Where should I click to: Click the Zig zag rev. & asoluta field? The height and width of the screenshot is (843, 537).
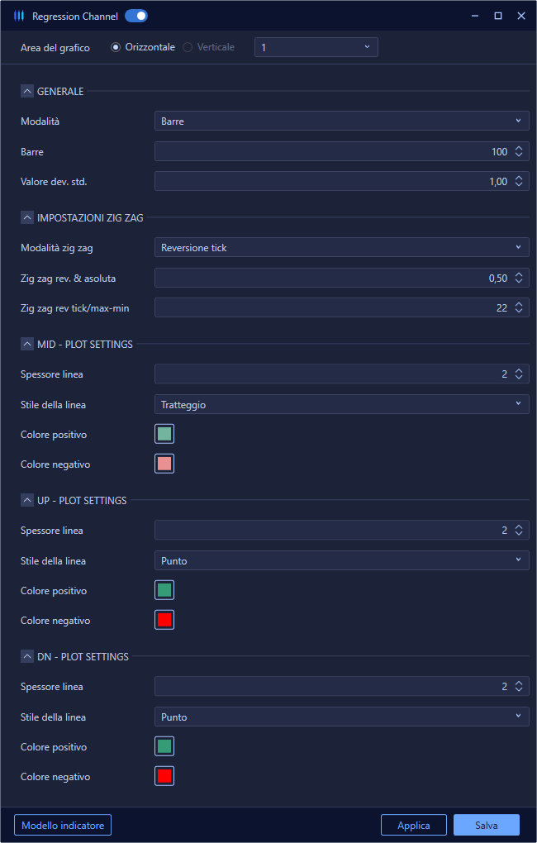click(330, 278)
